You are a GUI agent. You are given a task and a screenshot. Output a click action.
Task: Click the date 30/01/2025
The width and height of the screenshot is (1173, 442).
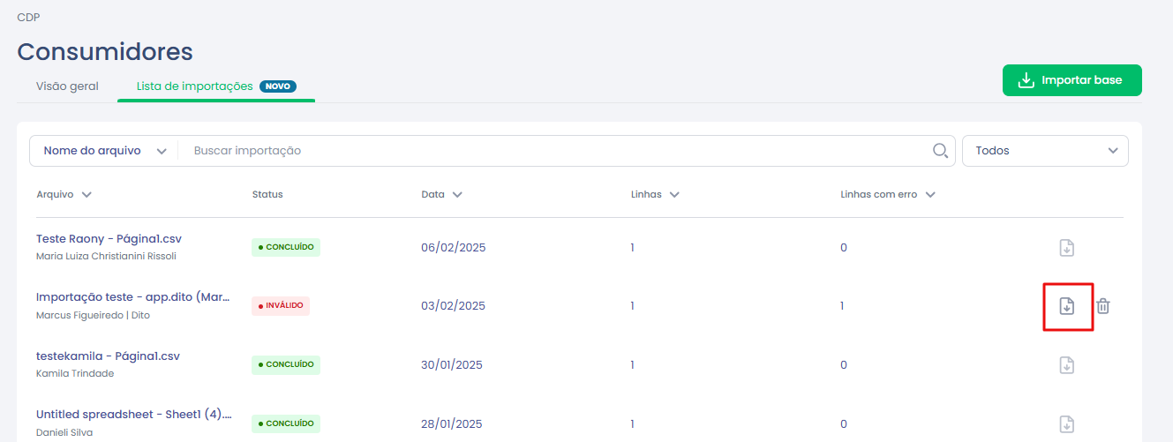tap(453, 364)
